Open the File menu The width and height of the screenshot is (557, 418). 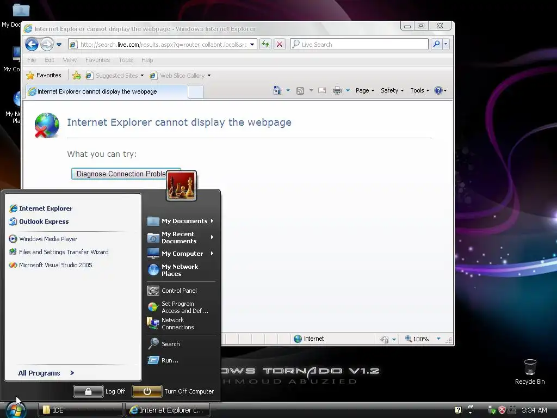(32, 60)
